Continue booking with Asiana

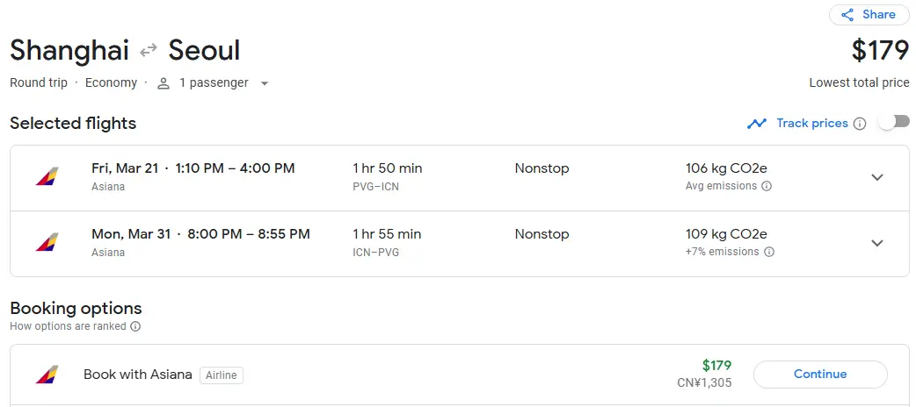pyautogui.click(x=819, y=375)
